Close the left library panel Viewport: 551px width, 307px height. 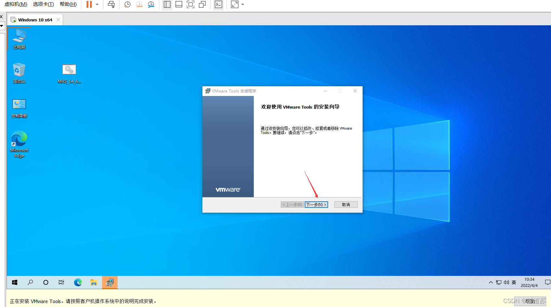coord(1,17)
